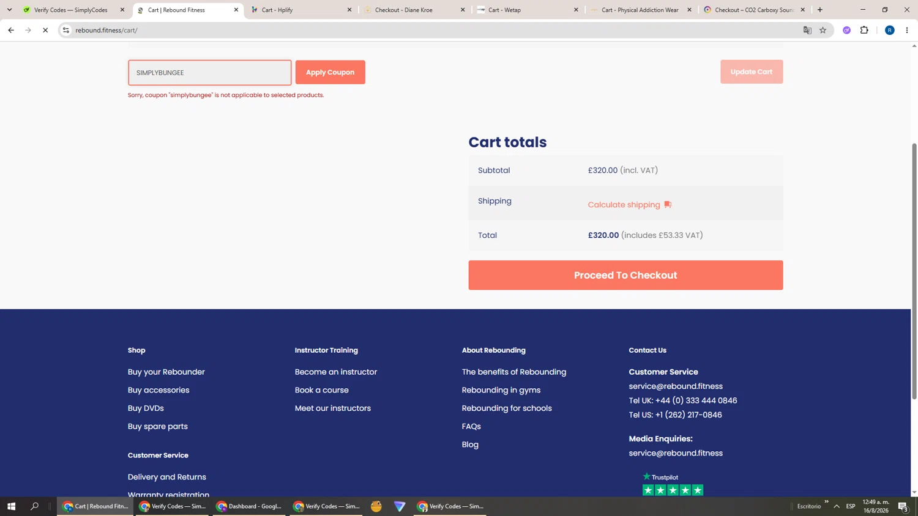
Task: View site information icon in address bar
Action: (x=66, y=30)
